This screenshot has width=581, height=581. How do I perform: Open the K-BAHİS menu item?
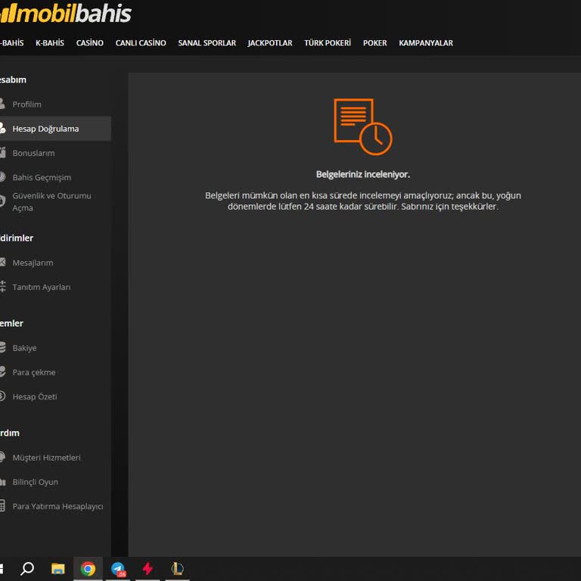click(50, 43)
